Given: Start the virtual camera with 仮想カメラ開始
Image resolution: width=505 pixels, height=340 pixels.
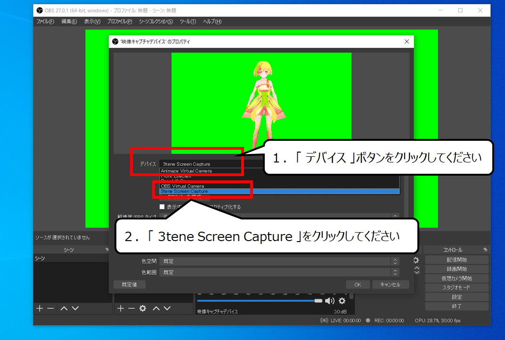Looking at the screenshot, I should pos(456,278).
